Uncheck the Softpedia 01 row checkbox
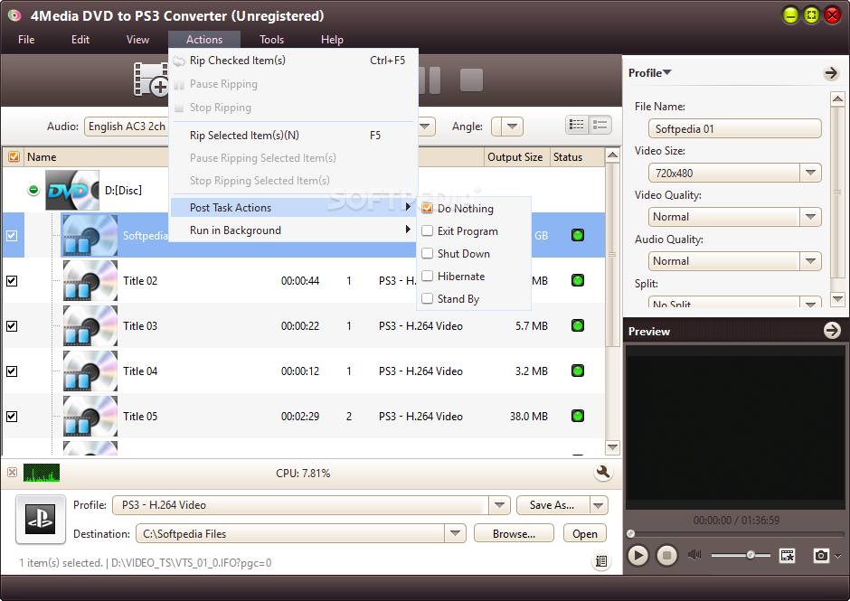The height and width of the screenshot is (601, 850). point(12,236)
